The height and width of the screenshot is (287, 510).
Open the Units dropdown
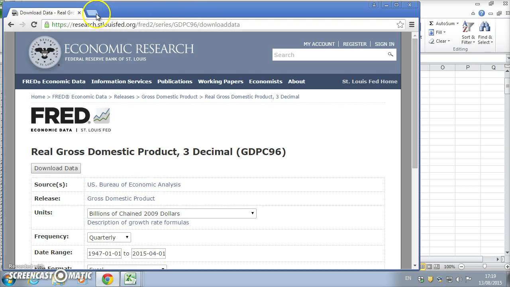point(172,213)
